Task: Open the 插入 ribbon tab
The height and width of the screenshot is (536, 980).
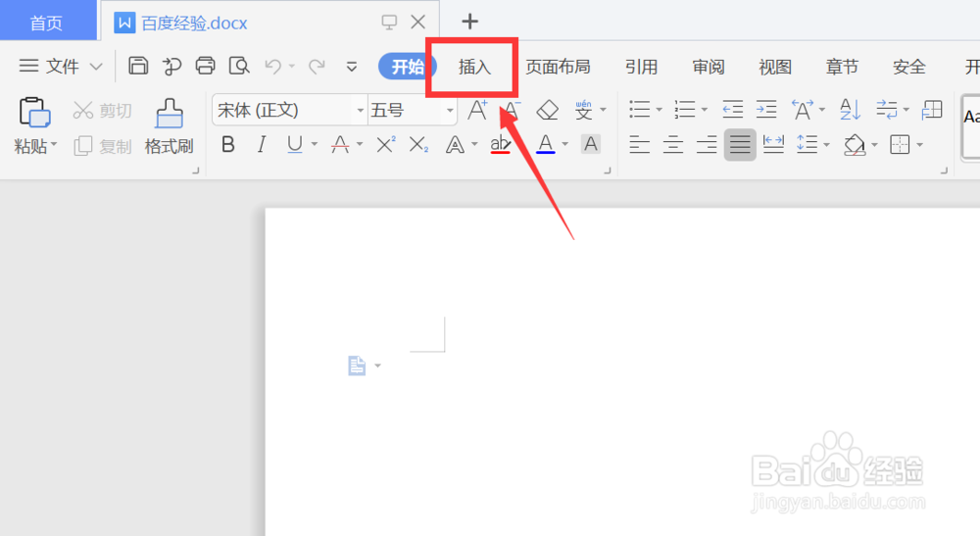Action: pyautogui.click(x=474, y=67)
